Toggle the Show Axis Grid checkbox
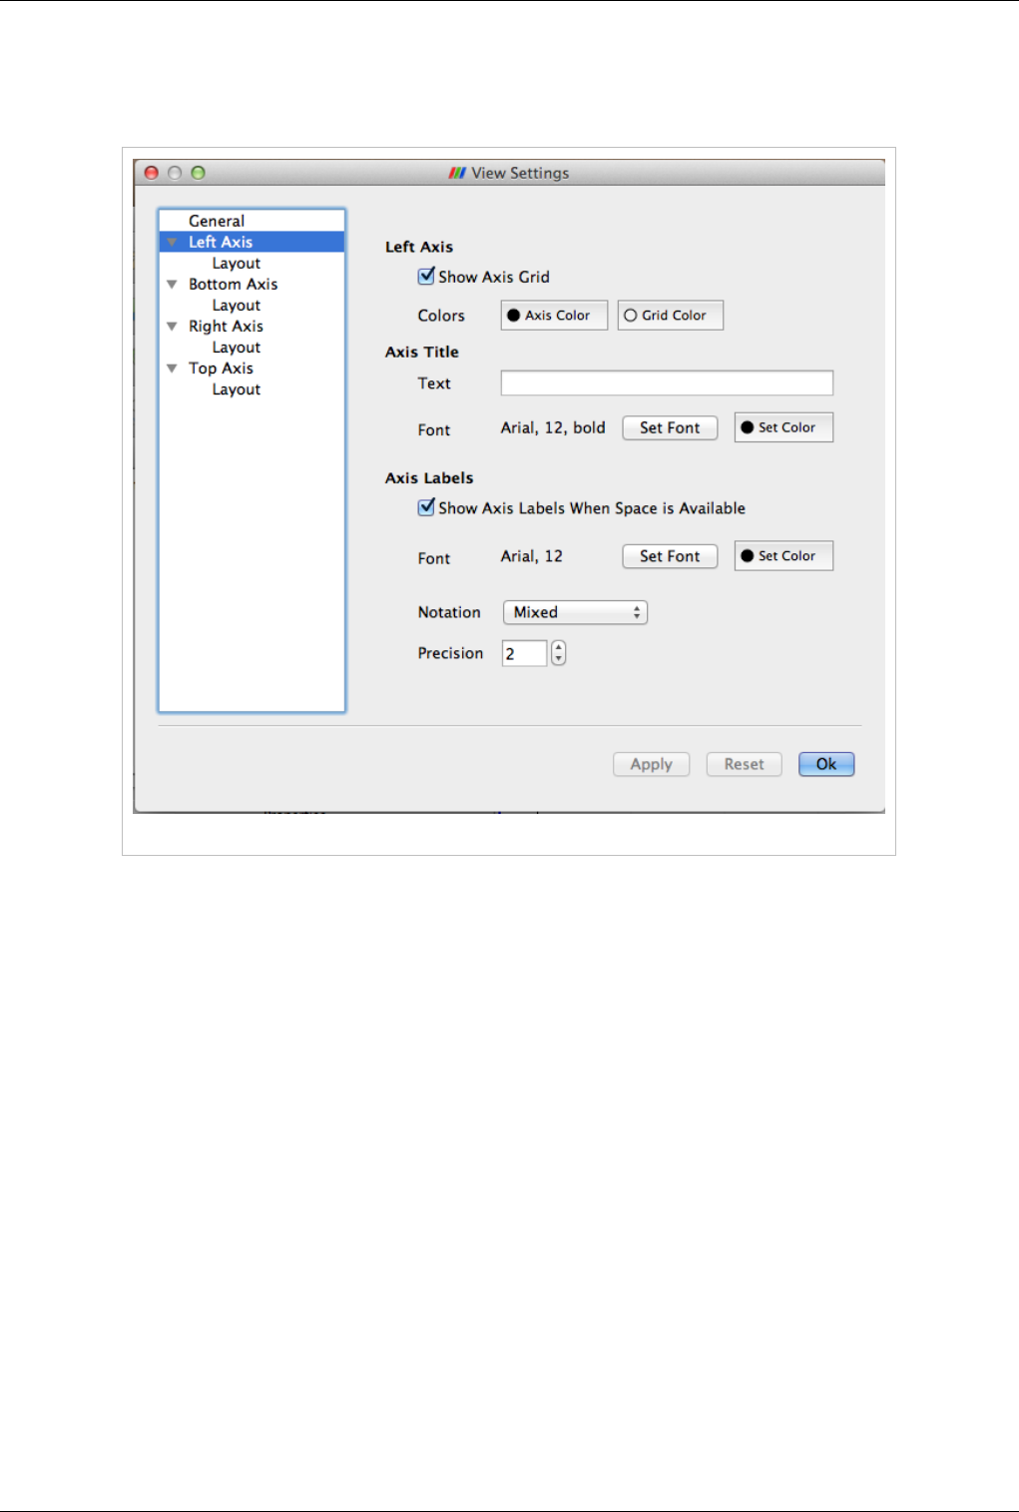This screenshot has height=1512, width=1019. click(x=426, y=276)
